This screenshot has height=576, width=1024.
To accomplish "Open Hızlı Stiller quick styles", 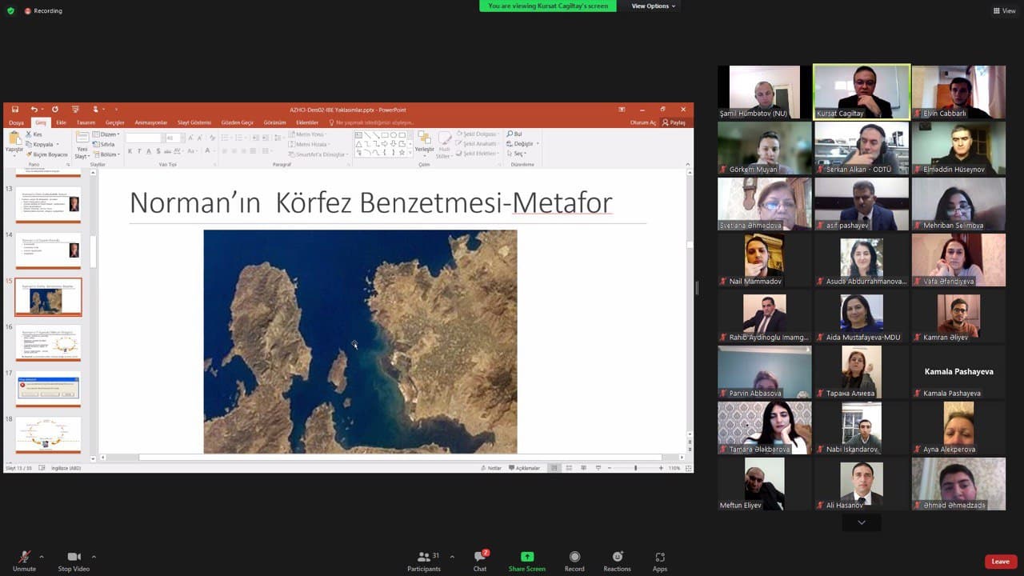I will (x=444, y=144).
